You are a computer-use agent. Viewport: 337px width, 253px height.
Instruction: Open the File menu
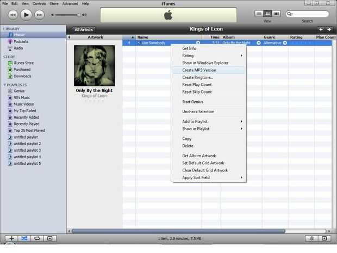click(5, 4)
